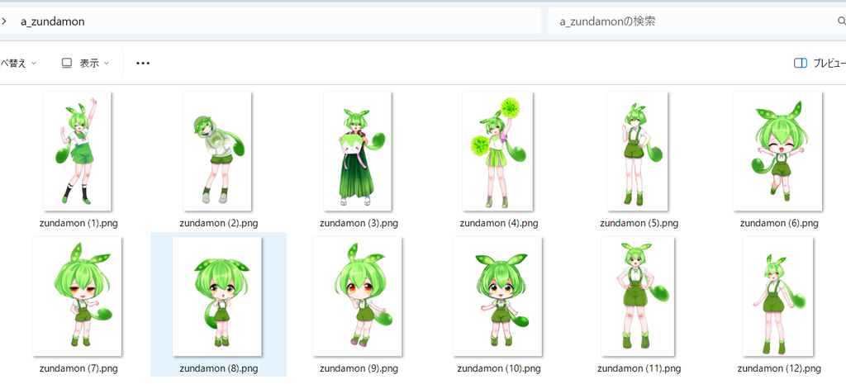Image resolution: width=846 pixels, height=384 pixels.
Task: Select the zundamon (5).png thumbnail image
Action: tap(638, 151)
